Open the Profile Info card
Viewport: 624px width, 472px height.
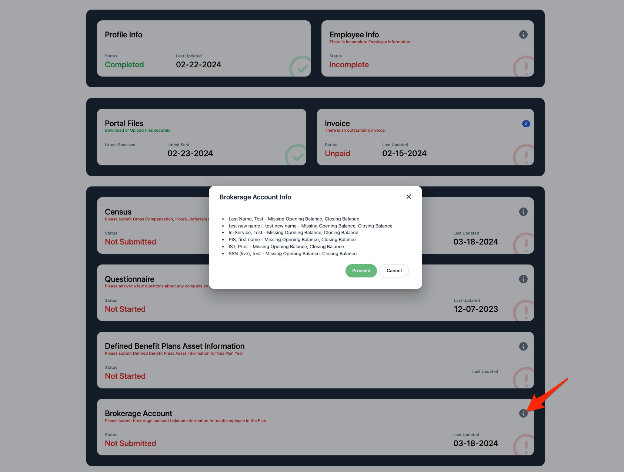123,35
